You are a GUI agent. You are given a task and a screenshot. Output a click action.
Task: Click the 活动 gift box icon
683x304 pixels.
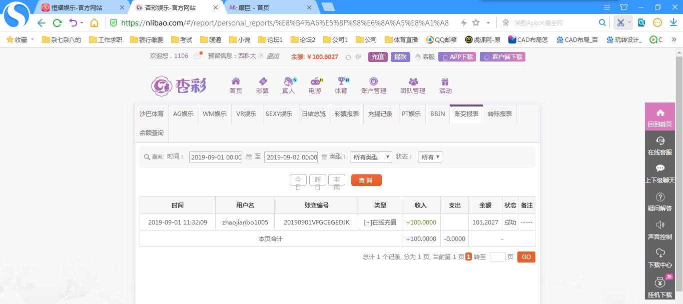tap(445, 81)
